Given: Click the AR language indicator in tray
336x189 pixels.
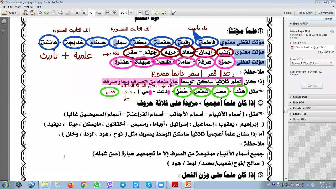Looking at the screenshot, I should tap(269, 185).
